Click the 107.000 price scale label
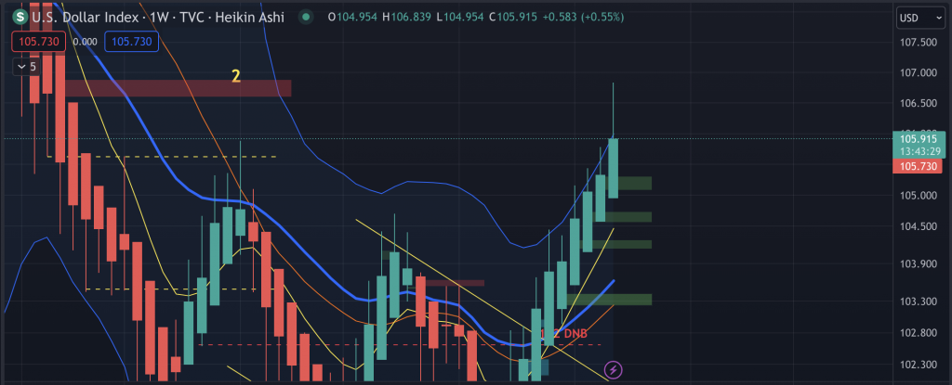This screenshot has height=385, width=952. (x=919, y=72)
